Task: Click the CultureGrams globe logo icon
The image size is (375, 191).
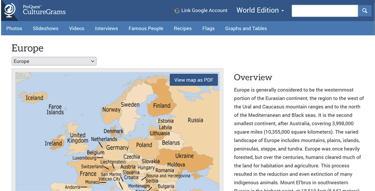Action: [10, 10]
